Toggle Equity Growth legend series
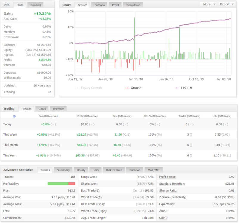Screen dimensions: 239x223 [x=89, y=88]
